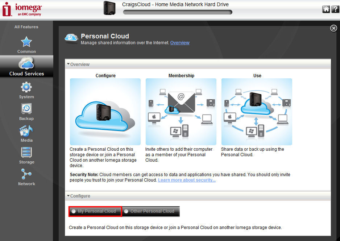Open the Backup sidebar icon

tap(26, 109)
